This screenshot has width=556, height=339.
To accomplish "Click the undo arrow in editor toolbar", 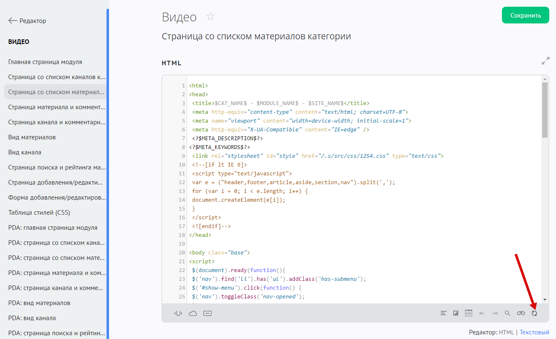I will coord(482,313).
